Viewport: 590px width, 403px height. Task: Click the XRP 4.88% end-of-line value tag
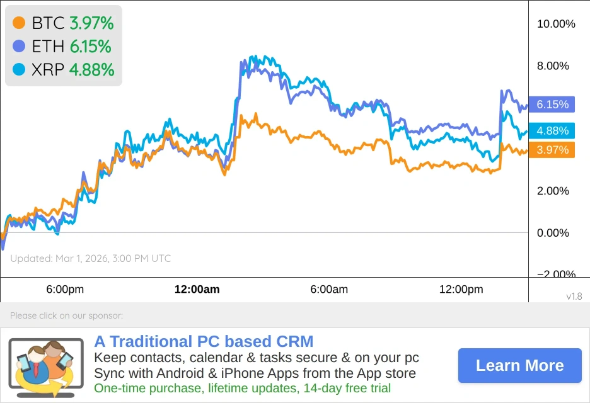[x=552, y=131]
